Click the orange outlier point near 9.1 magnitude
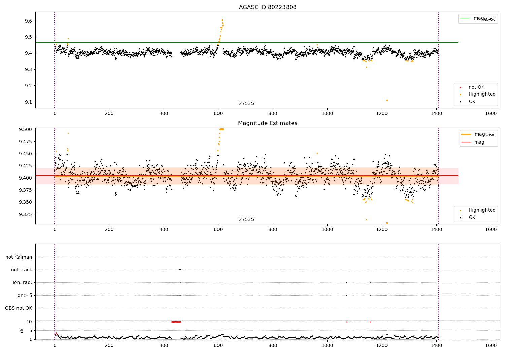Viewport: 505px width, 353px height. [x=387, y=100]
